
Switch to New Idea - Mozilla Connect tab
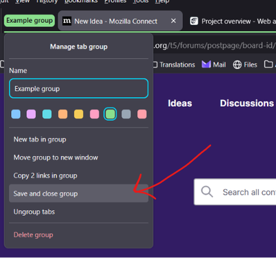(120, 21)
